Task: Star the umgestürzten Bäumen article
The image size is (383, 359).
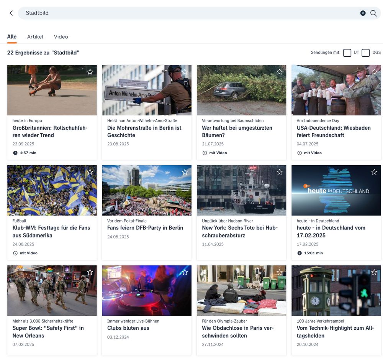Action: click(280, 72)
